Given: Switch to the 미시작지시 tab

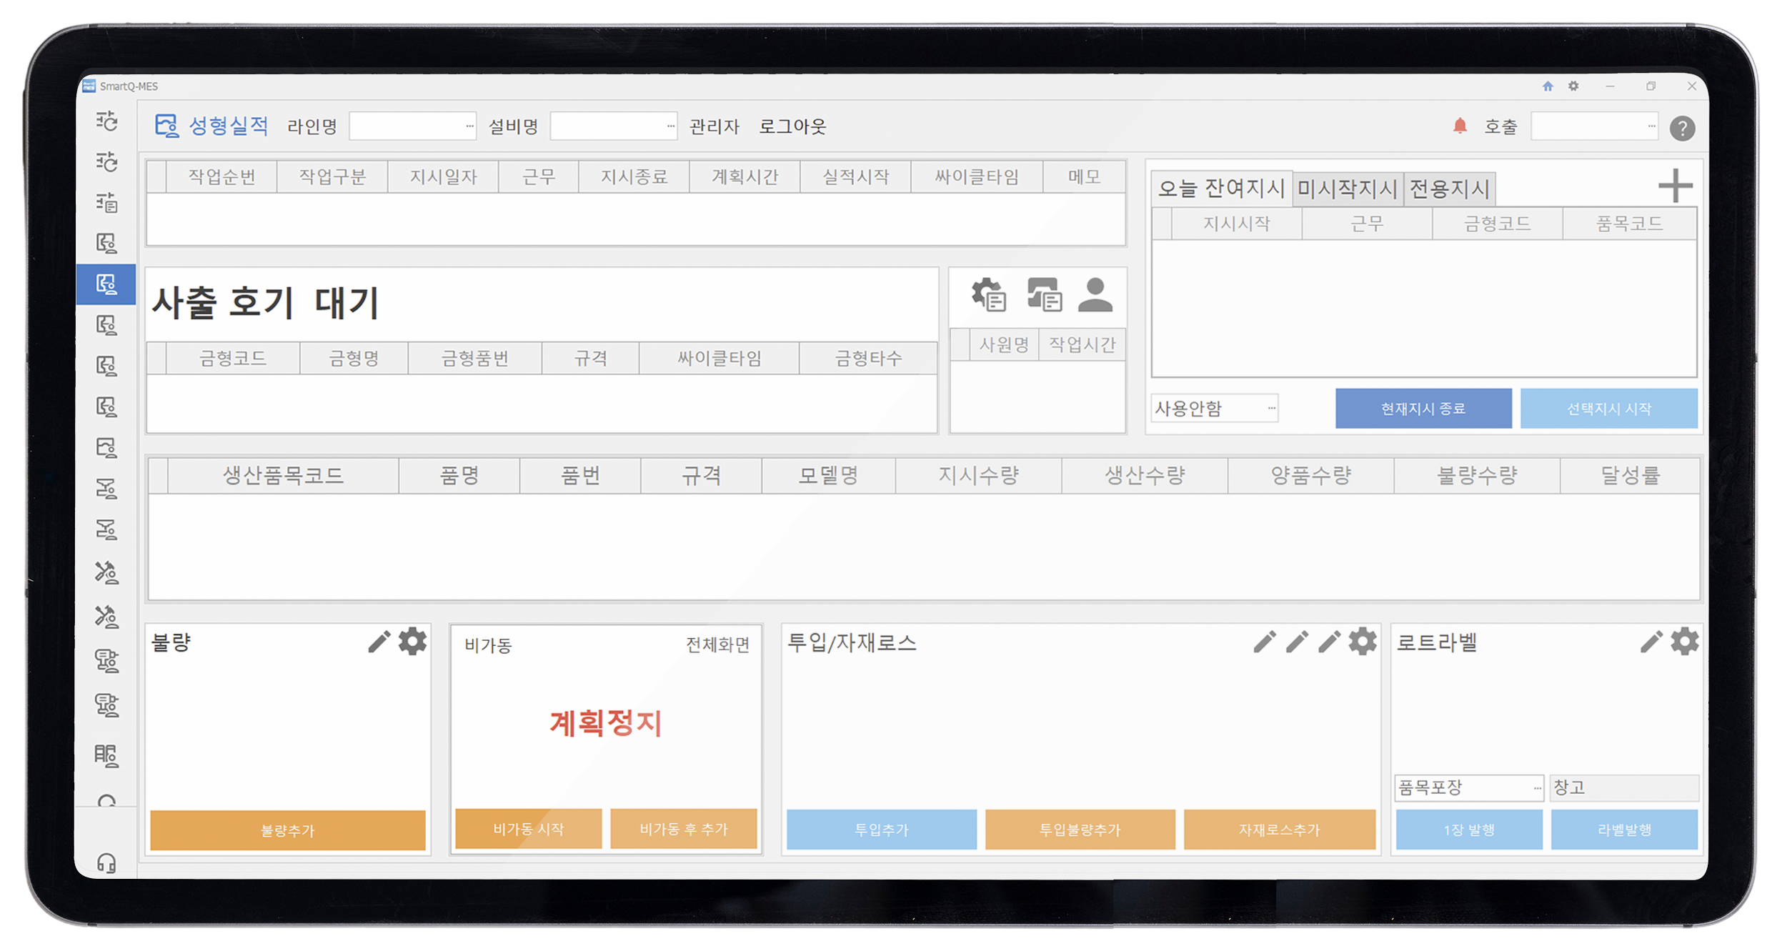Looking at the screenshot, I should click(x=1347, y=189).
